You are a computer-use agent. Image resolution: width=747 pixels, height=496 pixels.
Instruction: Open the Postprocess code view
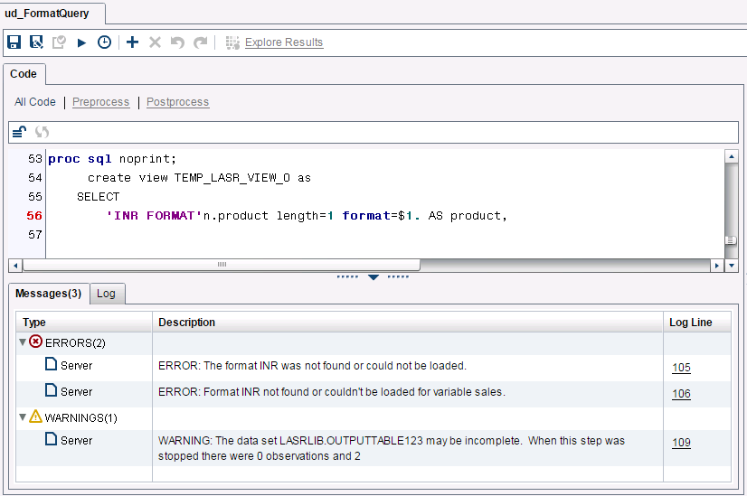(177, 102)
